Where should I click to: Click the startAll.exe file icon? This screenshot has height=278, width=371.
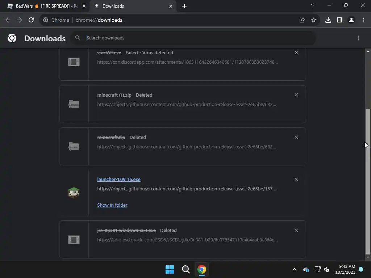74,62
